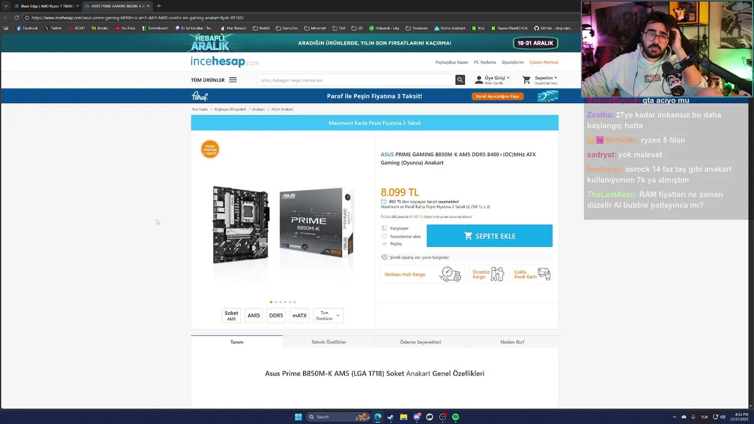Image resolution: width=754 pixels, height=424 pixels.
Task: Click the motherboard product image
Action: (283, 226)
